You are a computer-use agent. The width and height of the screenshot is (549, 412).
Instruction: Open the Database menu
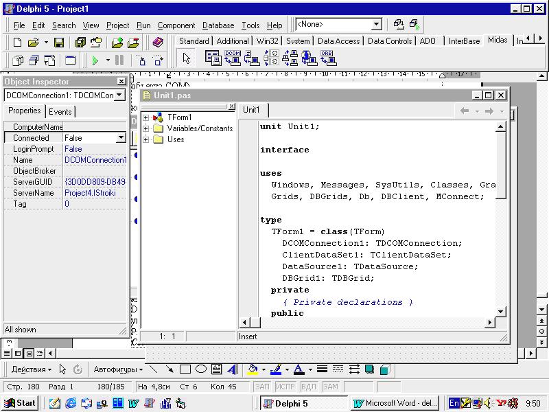(218, 25)
